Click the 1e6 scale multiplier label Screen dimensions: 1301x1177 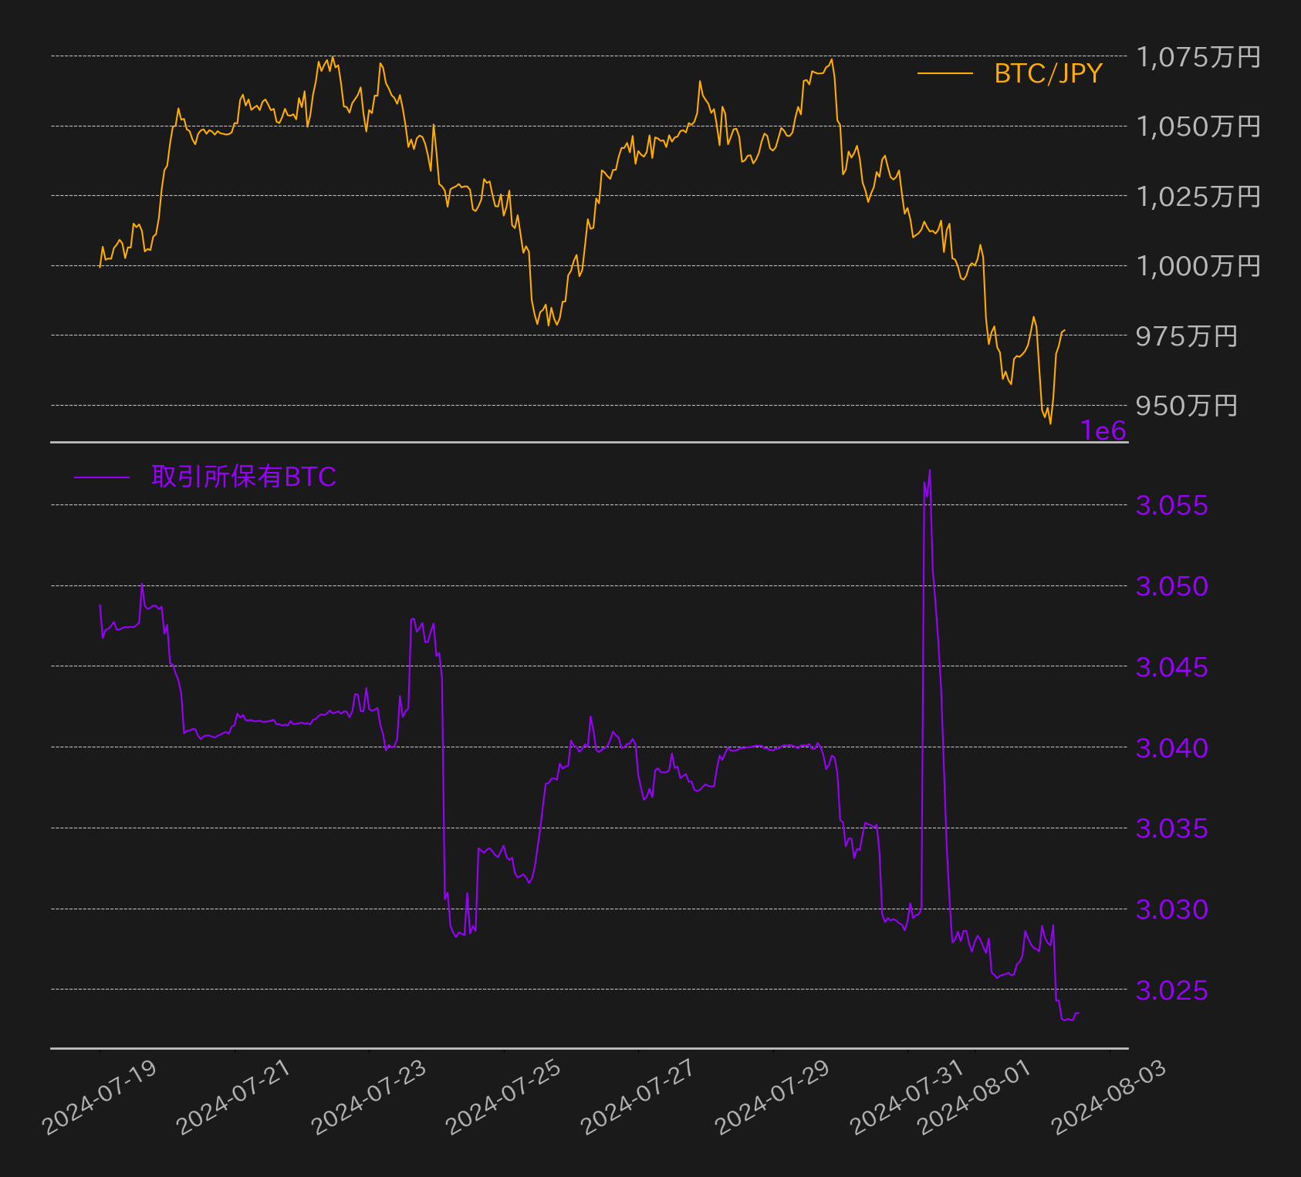(x=1103, y=430)
